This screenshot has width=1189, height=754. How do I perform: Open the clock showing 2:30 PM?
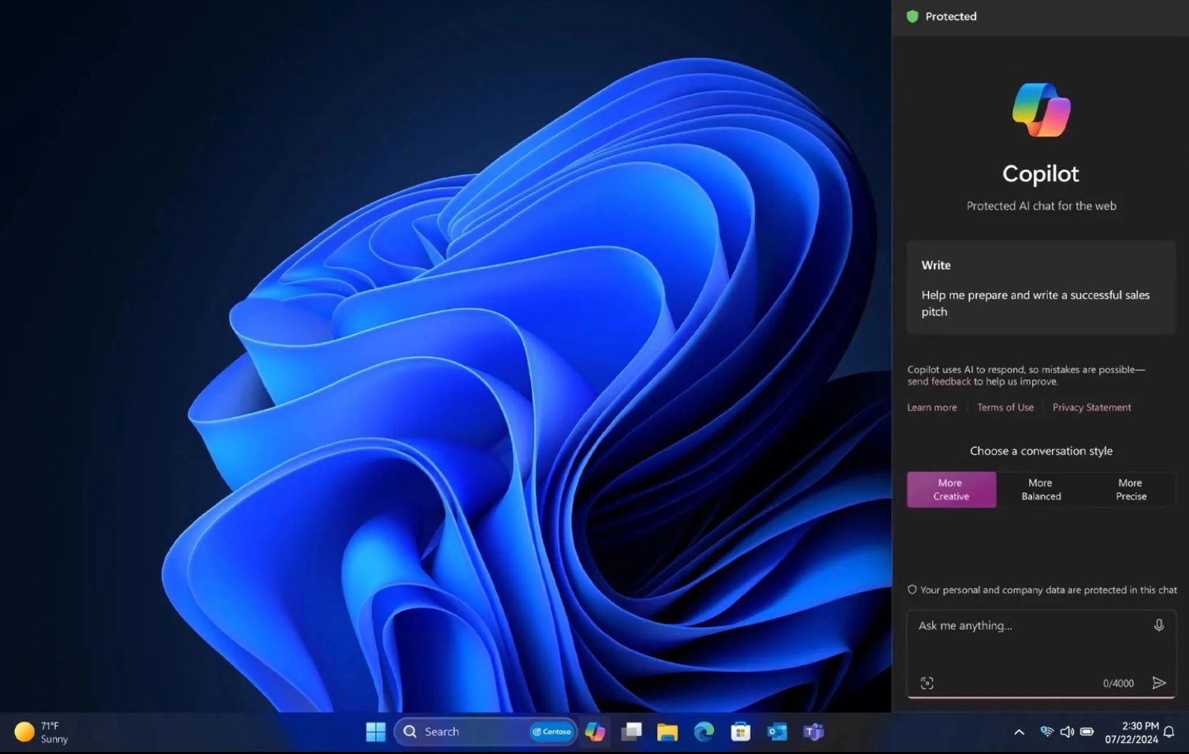[1131, 733]
